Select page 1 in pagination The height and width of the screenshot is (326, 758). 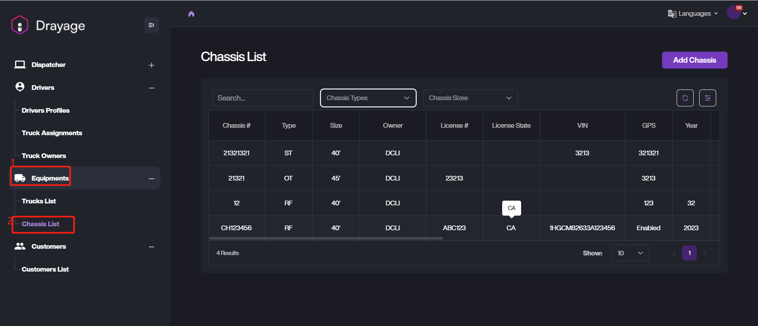coord(689,253)
